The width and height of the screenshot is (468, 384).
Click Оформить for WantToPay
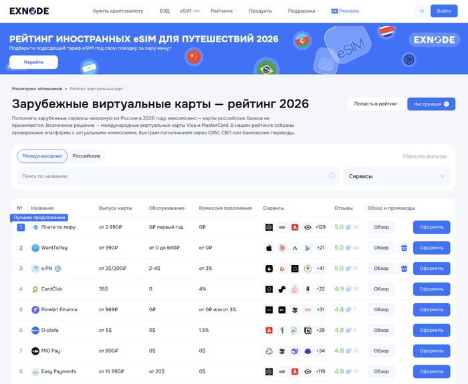coord(432,248)
